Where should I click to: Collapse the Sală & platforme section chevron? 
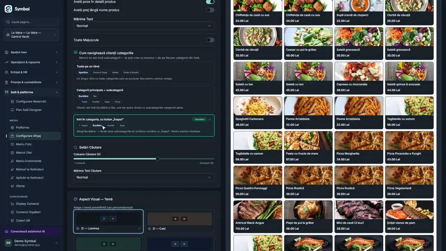click(x=56, y=92)
